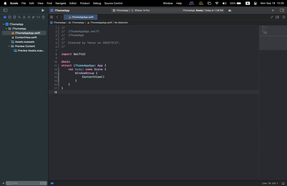
Task: Open the Navigate menu
Action: point(61,3)
